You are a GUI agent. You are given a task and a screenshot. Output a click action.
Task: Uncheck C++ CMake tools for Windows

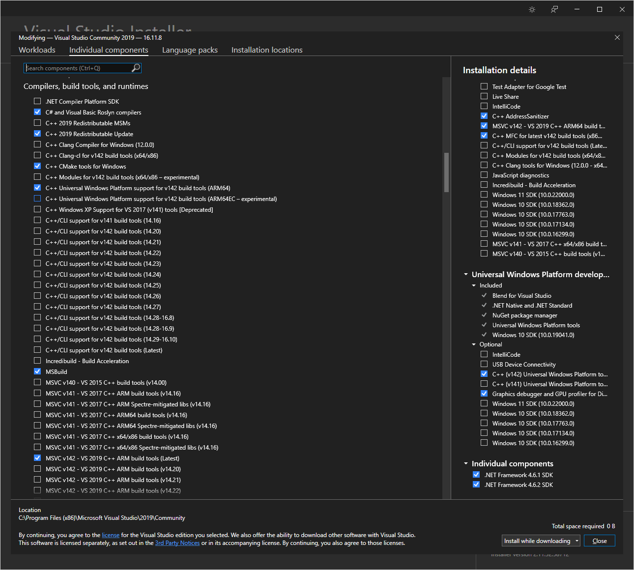pos(37,166)
